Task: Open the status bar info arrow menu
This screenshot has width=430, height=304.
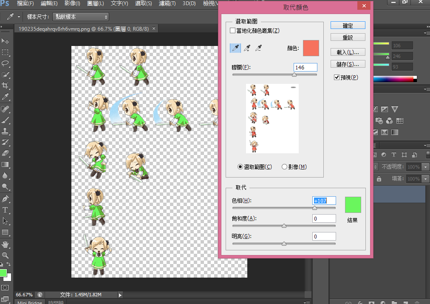Action: (x=120, y=295)
